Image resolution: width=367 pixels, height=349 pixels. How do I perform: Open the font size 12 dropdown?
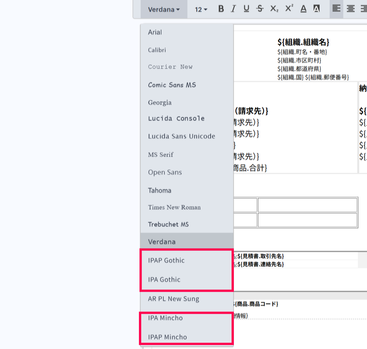coord(201,9)
